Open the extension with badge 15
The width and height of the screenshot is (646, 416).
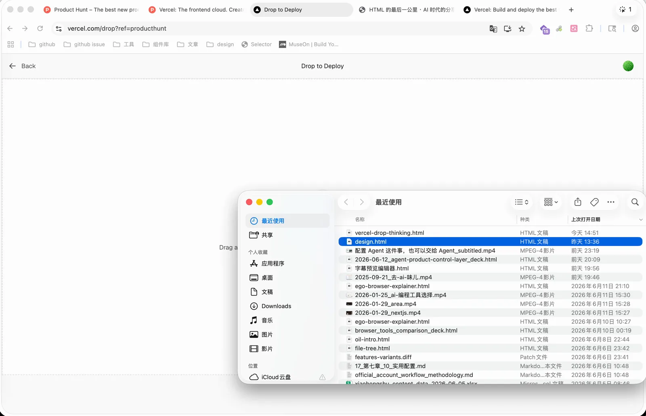[545, 29]
